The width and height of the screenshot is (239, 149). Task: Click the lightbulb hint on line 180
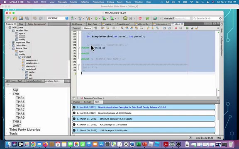[x=75, y=73]
